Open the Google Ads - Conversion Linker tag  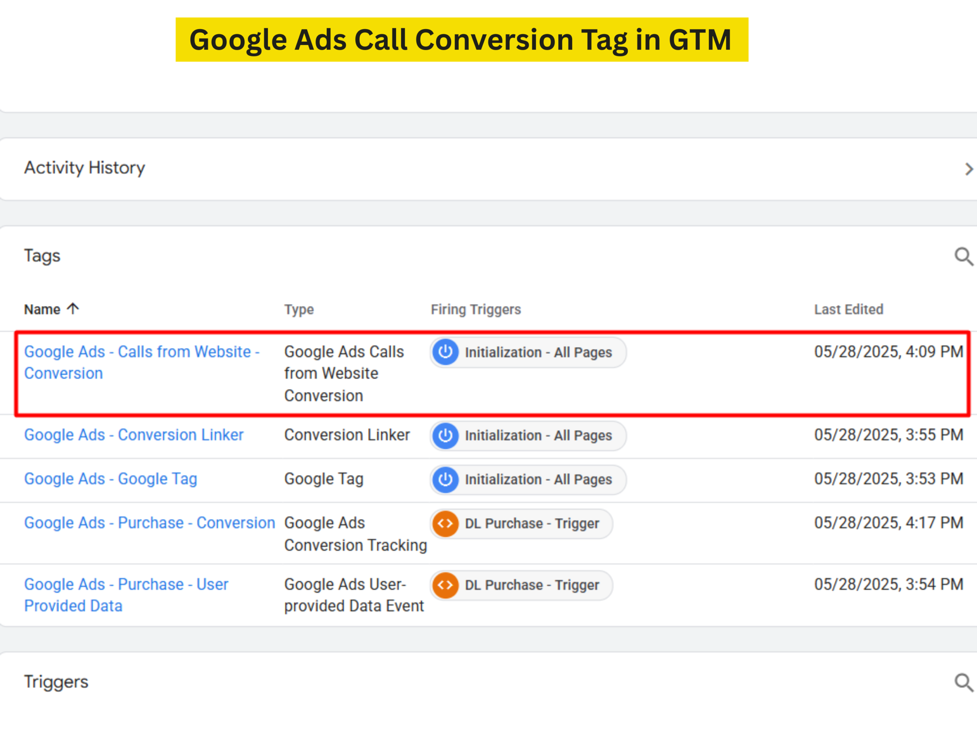134,435
